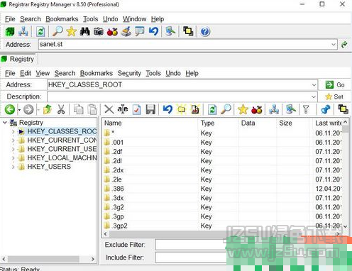Open the HKEY_CLASSES_ROOT address dropdown arrow
Screen dimensions: 352x271
314,85
